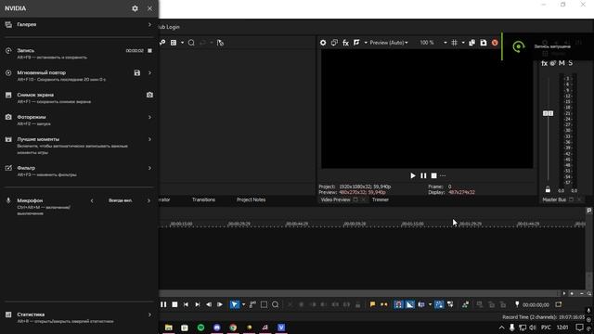This screenshot has width=594, height=334.
Task: Adjust Master Bus volume fader
Action: pos(548,113)
